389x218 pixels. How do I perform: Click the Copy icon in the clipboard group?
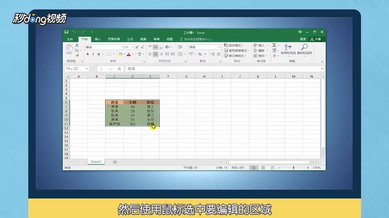point(77,50)
